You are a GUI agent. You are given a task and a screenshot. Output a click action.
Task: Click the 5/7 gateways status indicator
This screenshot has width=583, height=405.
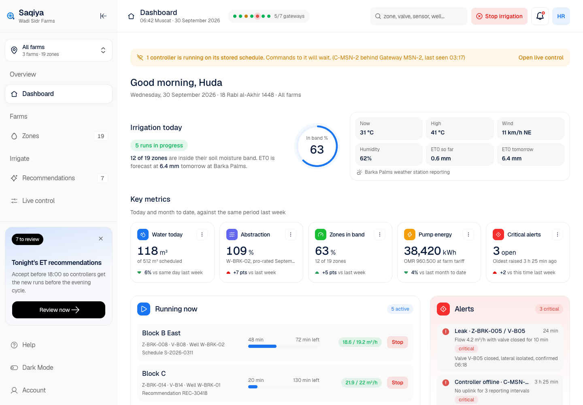point(269,16)
